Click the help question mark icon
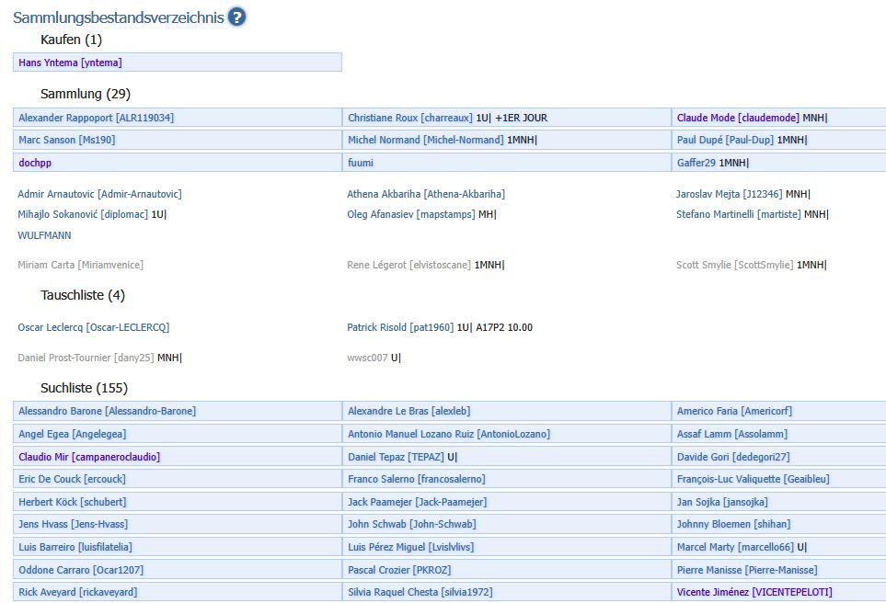 (236, 17)
